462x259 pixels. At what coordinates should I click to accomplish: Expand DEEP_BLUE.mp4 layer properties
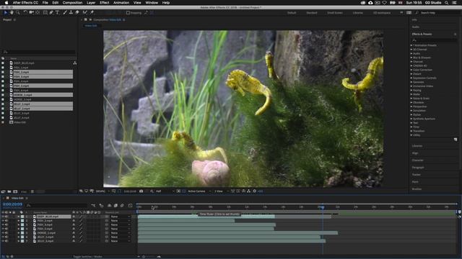click(x=18, y=217)
